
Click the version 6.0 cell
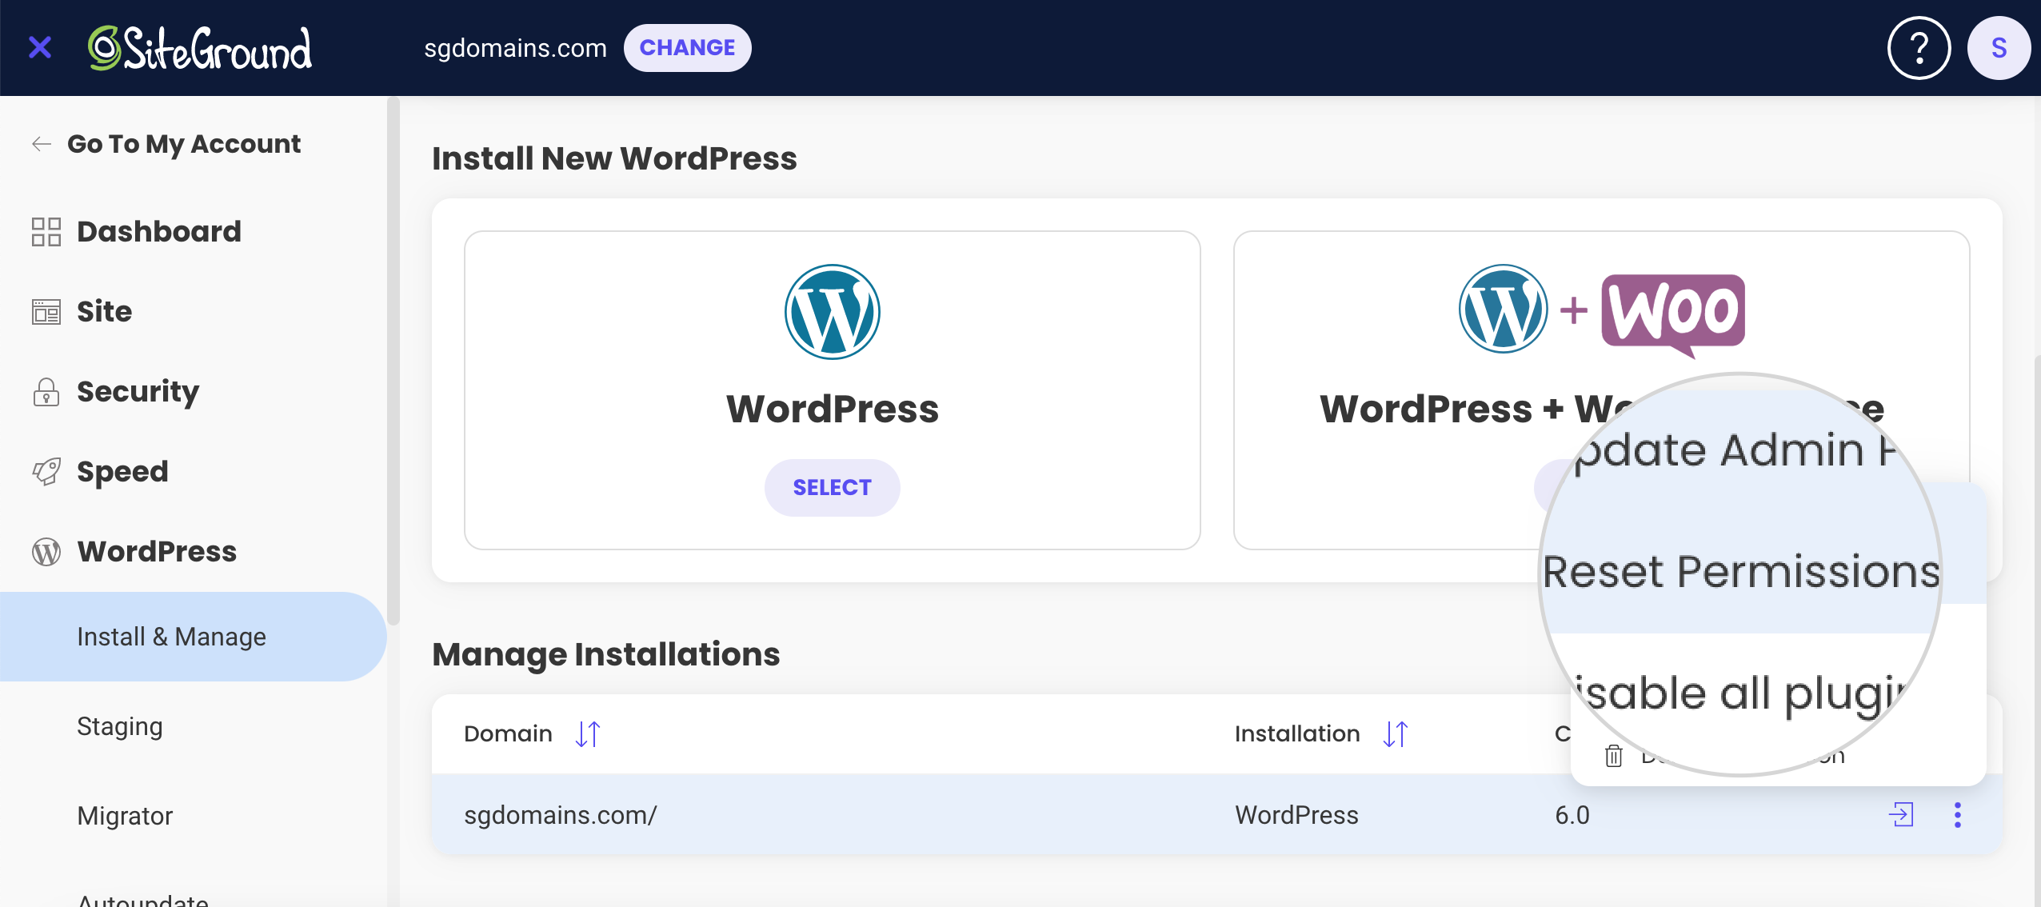tap(1572, 815)
